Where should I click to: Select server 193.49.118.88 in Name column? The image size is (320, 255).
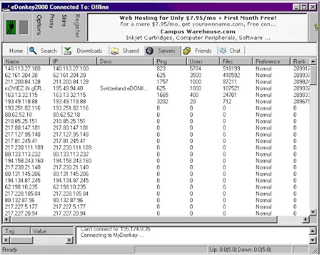[x=21, y=102]
